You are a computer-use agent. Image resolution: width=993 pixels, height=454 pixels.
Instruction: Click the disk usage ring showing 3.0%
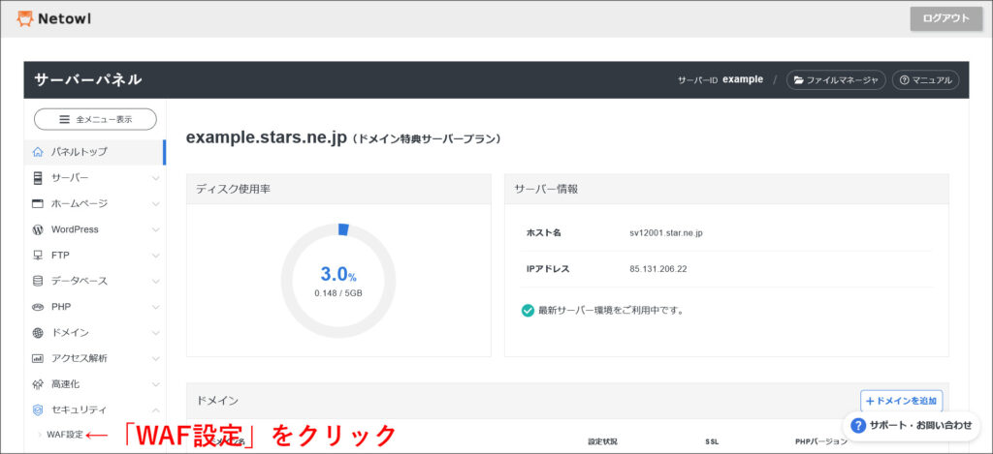(x=338, y=280)
